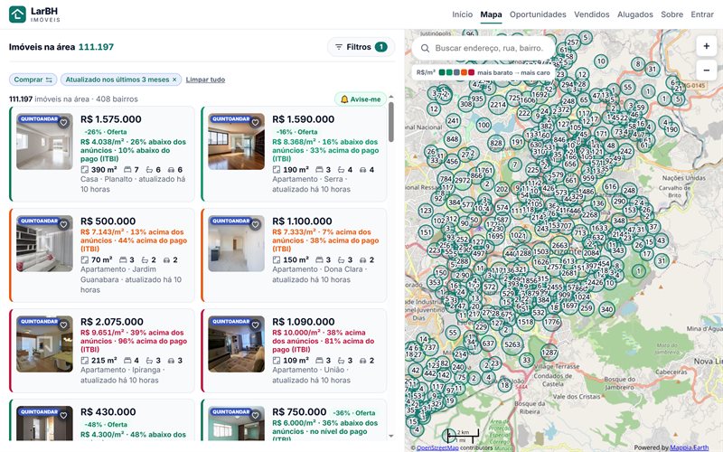Open the União apartment photo thumbnail
This screenshot has height=452, width=723.
237,344
